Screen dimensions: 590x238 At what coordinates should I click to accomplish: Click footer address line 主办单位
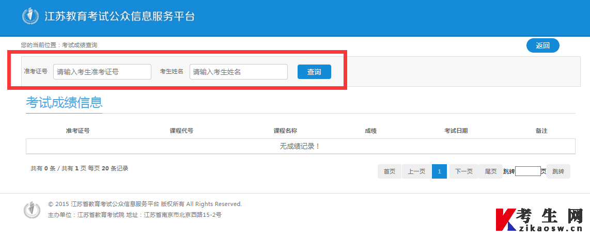pos(135,215)
